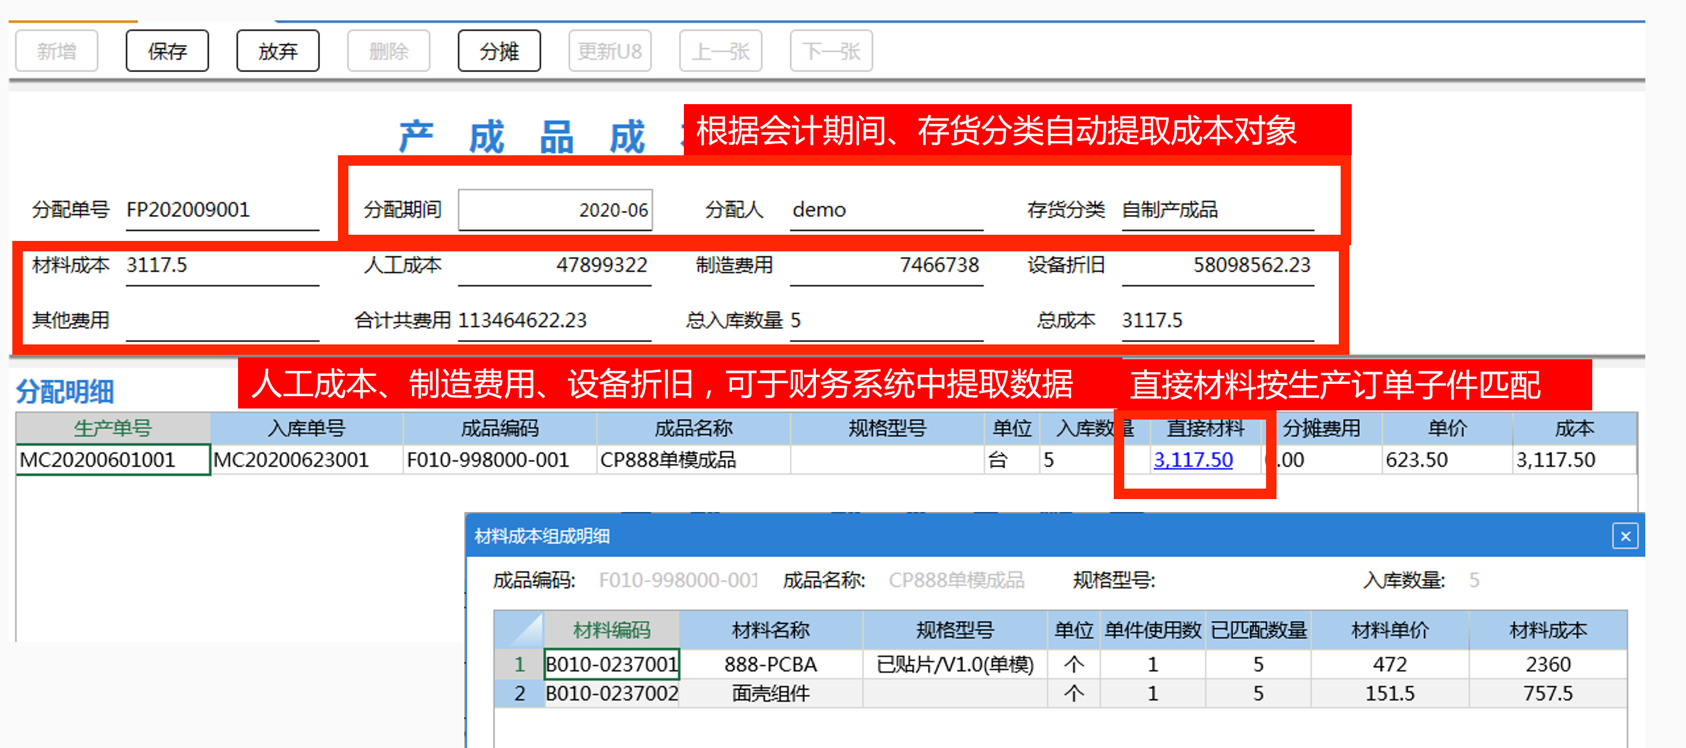Click the 总成本 field 3117.5
The width and height of the screenshot is (1686, 748).
tap(1217, 321)
